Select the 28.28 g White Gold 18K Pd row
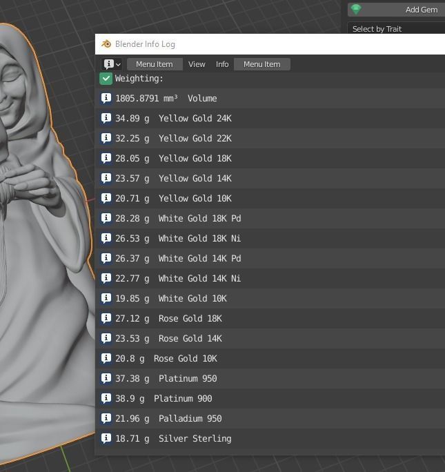 pyautogui.click(x=270, y=219)
